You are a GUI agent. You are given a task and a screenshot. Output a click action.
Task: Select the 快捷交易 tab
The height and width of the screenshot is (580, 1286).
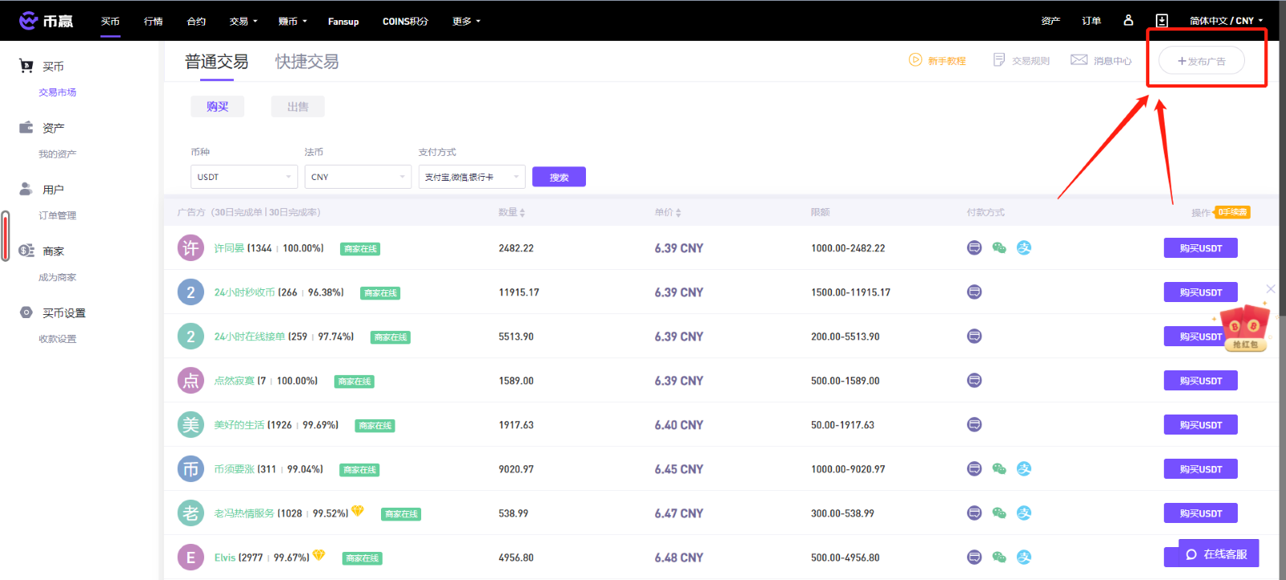point(307,62)
